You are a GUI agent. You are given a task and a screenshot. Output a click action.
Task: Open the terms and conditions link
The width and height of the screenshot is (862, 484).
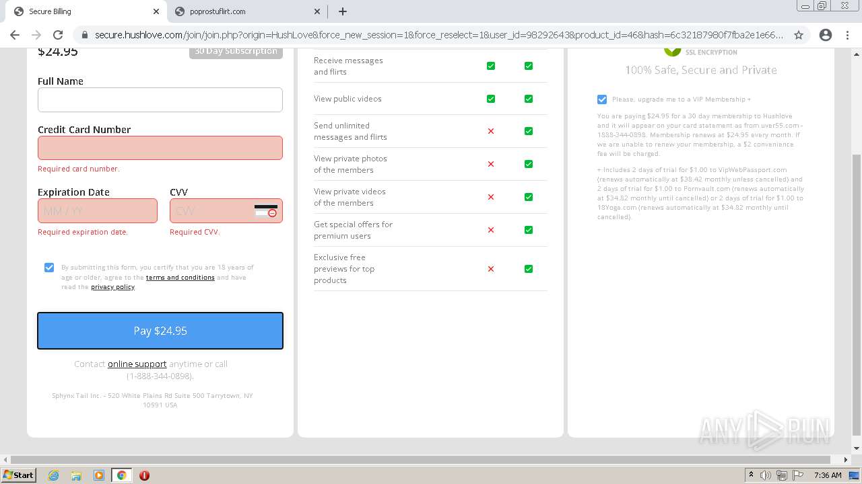click(x=180, y=278)
